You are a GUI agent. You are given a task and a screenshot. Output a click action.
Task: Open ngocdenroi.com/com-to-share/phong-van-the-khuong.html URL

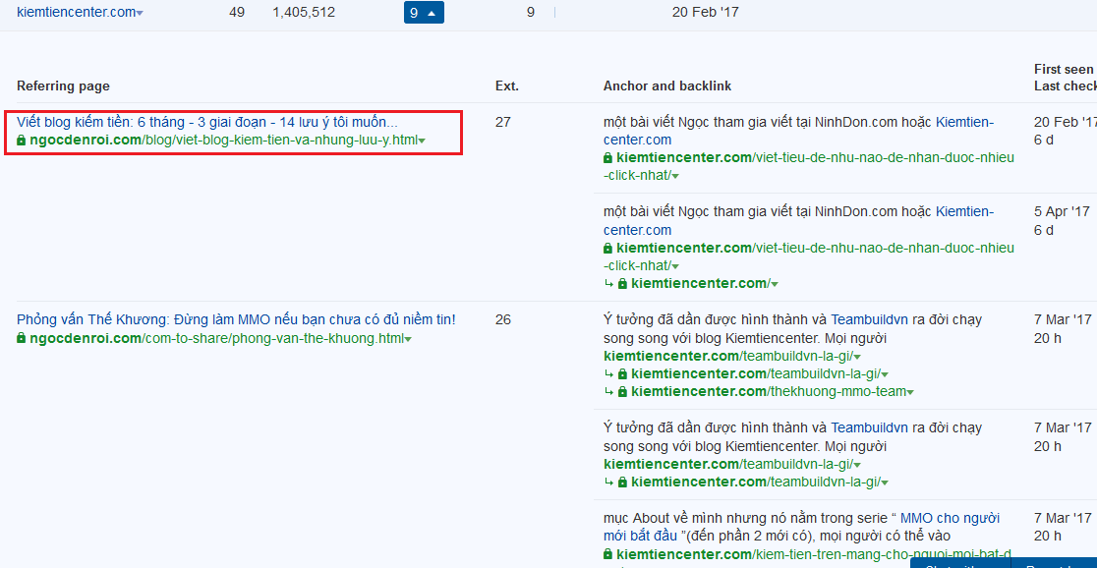[x=217, y=339]
